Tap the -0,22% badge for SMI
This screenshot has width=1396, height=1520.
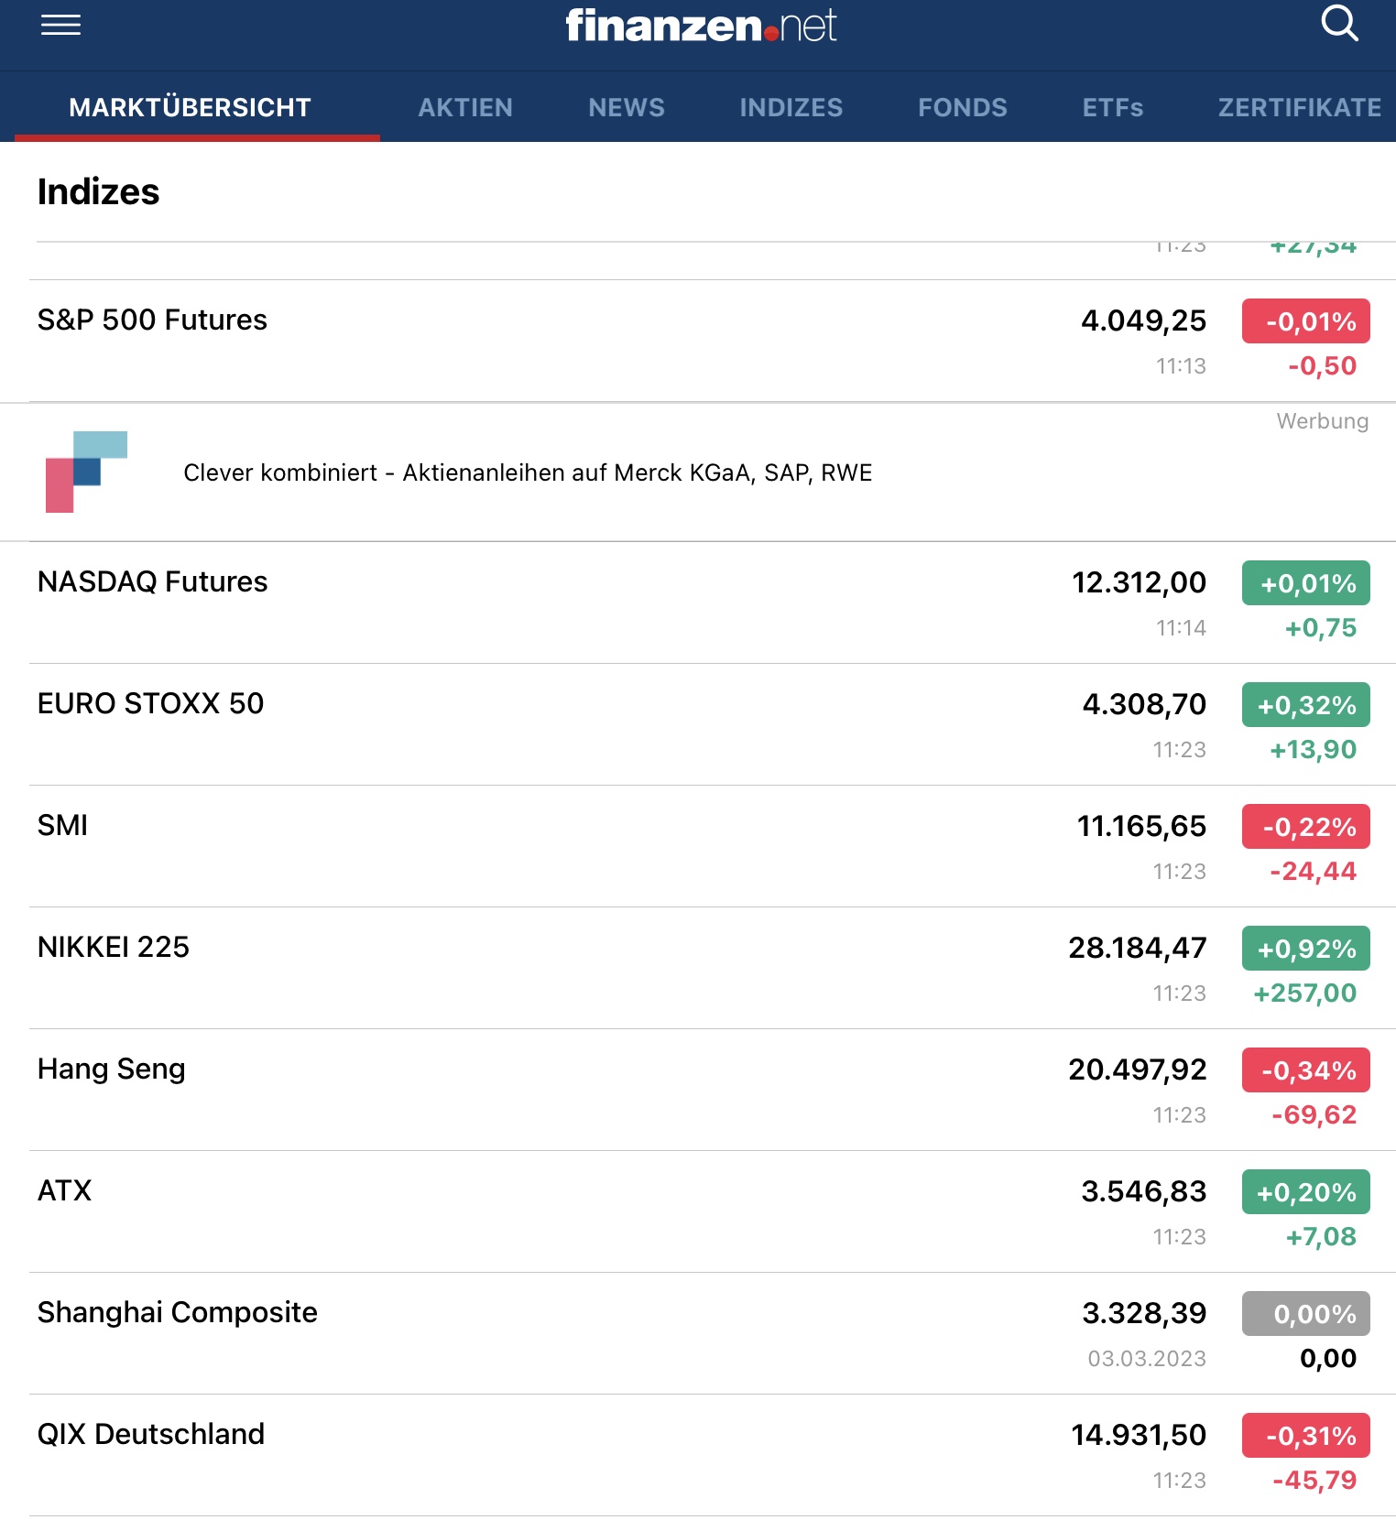(1306, 827)
